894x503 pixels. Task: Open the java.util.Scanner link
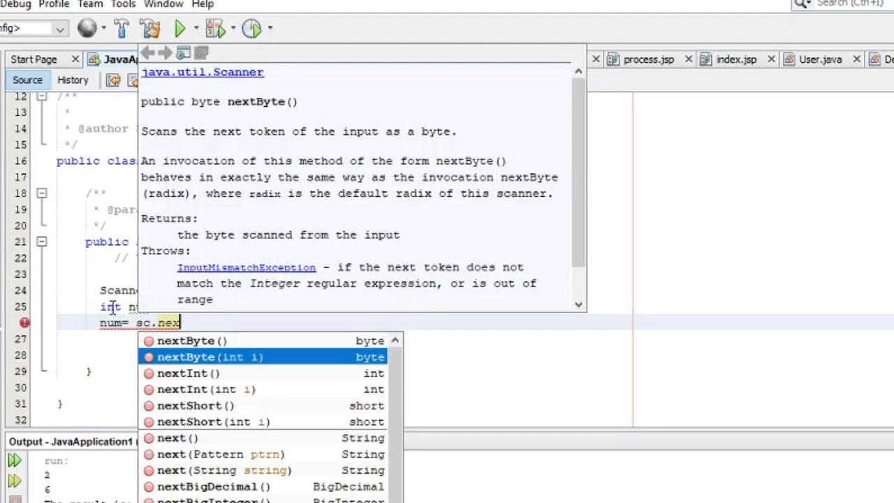pyautogui.click(x=203, y=72)
